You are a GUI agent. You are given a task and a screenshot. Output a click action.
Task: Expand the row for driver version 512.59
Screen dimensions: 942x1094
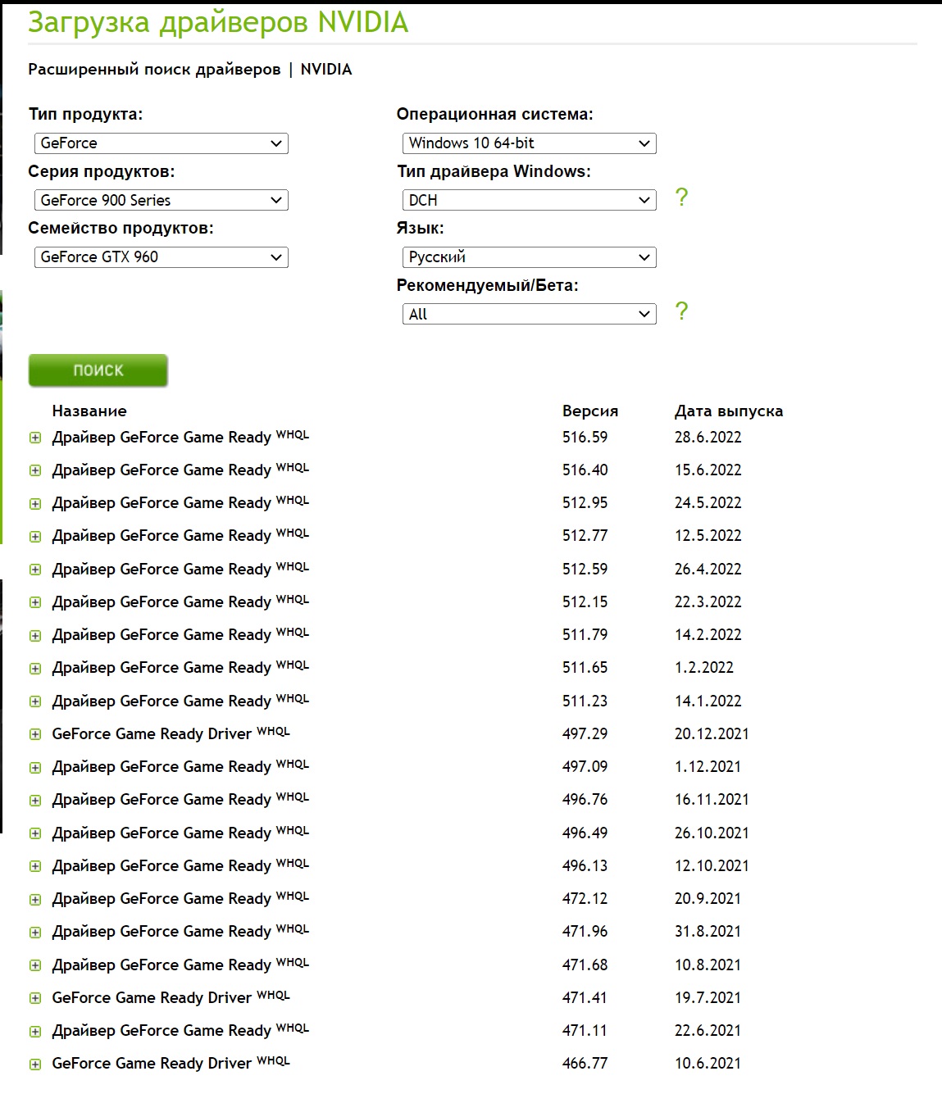[x=35, y=570]
